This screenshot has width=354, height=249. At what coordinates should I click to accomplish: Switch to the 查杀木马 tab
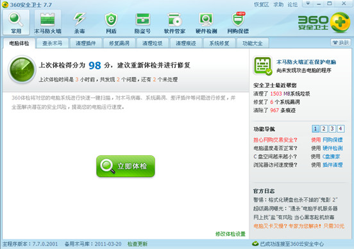point(53,43)
